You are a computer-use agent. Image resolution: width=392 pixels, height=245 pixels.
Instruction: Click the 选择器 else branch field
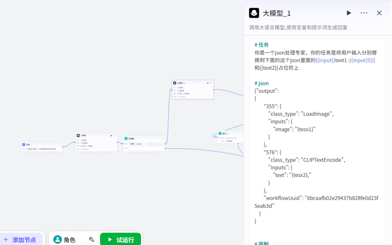[146, 148]
